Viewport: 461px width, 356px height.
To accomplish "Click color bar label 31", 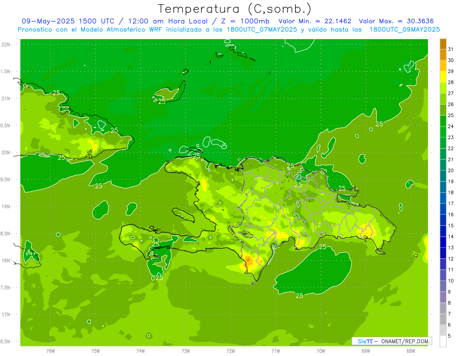I will [x=451, y=49].
